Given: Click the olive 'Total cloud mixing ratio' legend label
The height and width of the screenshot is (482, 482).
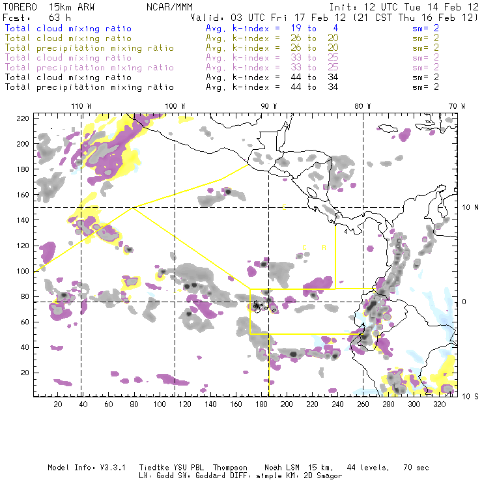Looking at the screenshot, I should (68, 38).
